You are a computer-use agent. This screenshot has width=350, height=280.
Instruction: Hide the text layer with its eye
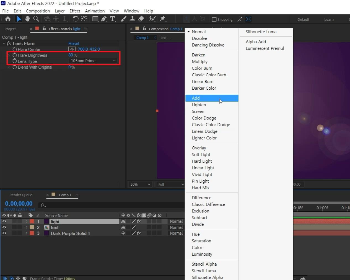click(4, 227)
